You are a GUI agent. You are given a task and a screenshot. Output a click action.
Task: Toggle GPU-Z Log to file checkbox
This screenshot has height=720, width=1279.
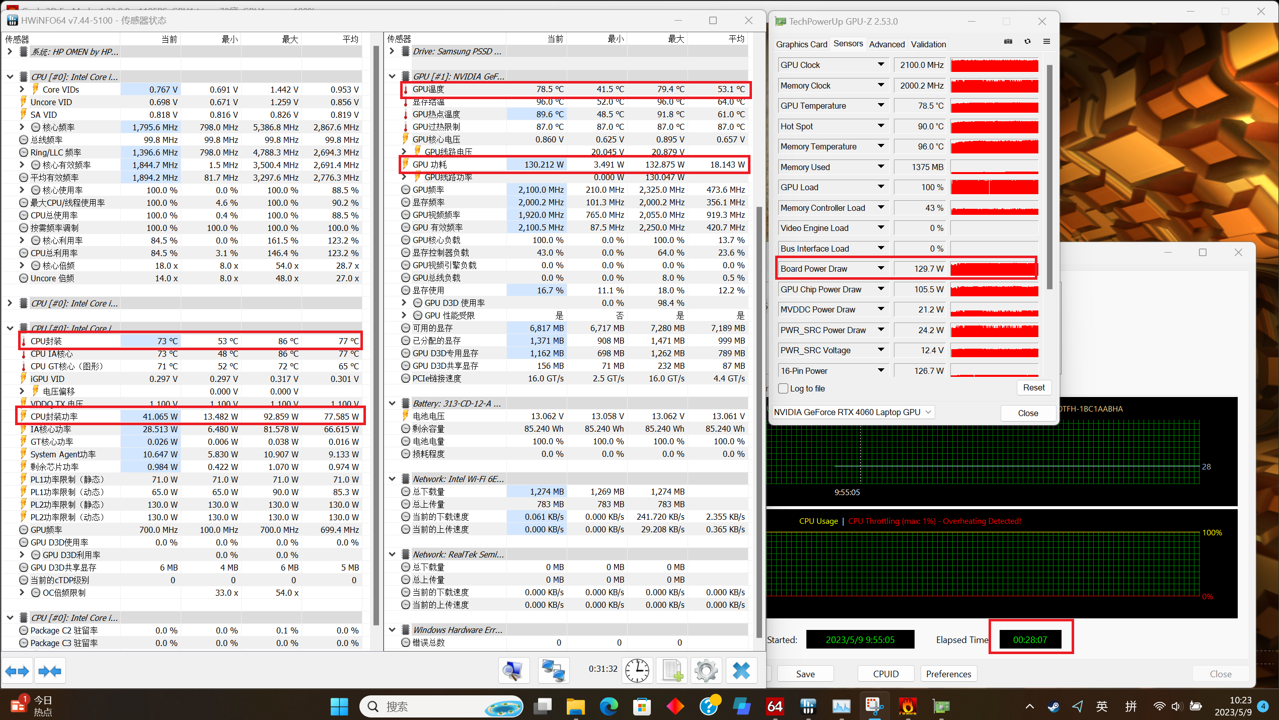[783, 388]
